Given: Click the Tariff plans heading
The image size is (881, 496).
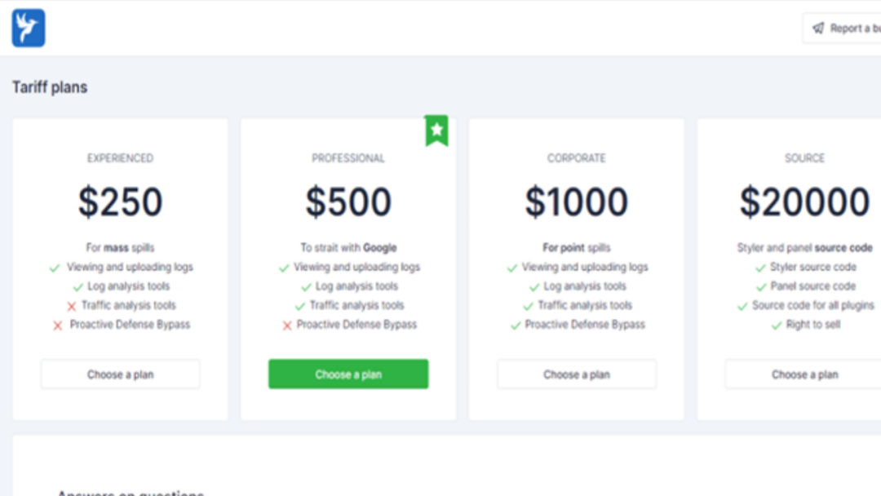Looking at the screenshot, I should click(x=50, y=87).
